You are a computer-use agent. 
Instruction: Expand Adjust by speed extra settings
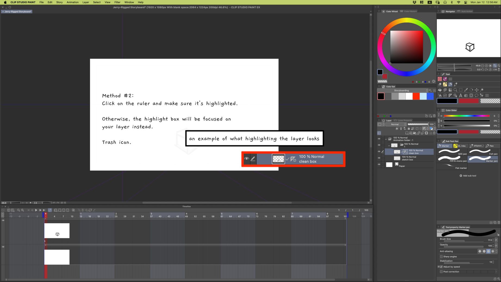438,267
